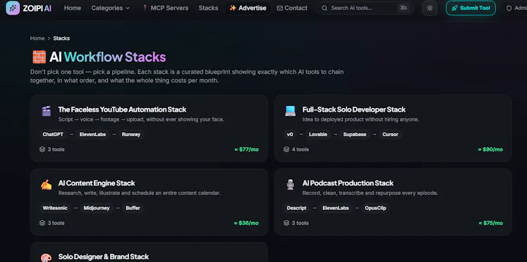Screen dimensions: 527x262
Task: Click the layers icon beside $36/mo stack
Action: (42, 223)
